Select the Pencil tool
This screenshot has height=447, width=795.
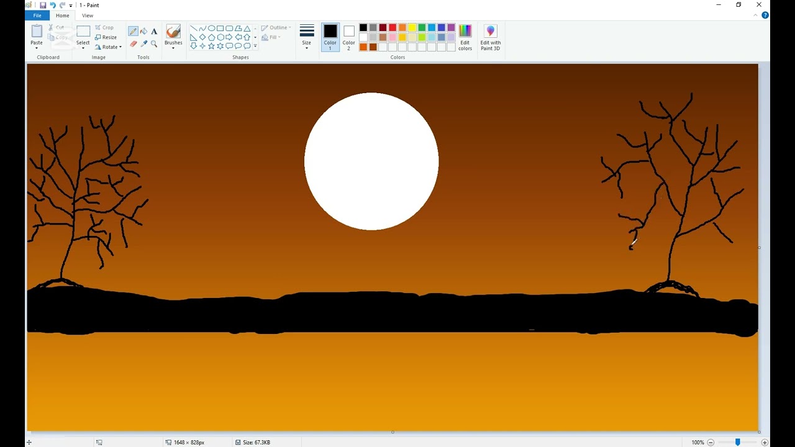133,31
